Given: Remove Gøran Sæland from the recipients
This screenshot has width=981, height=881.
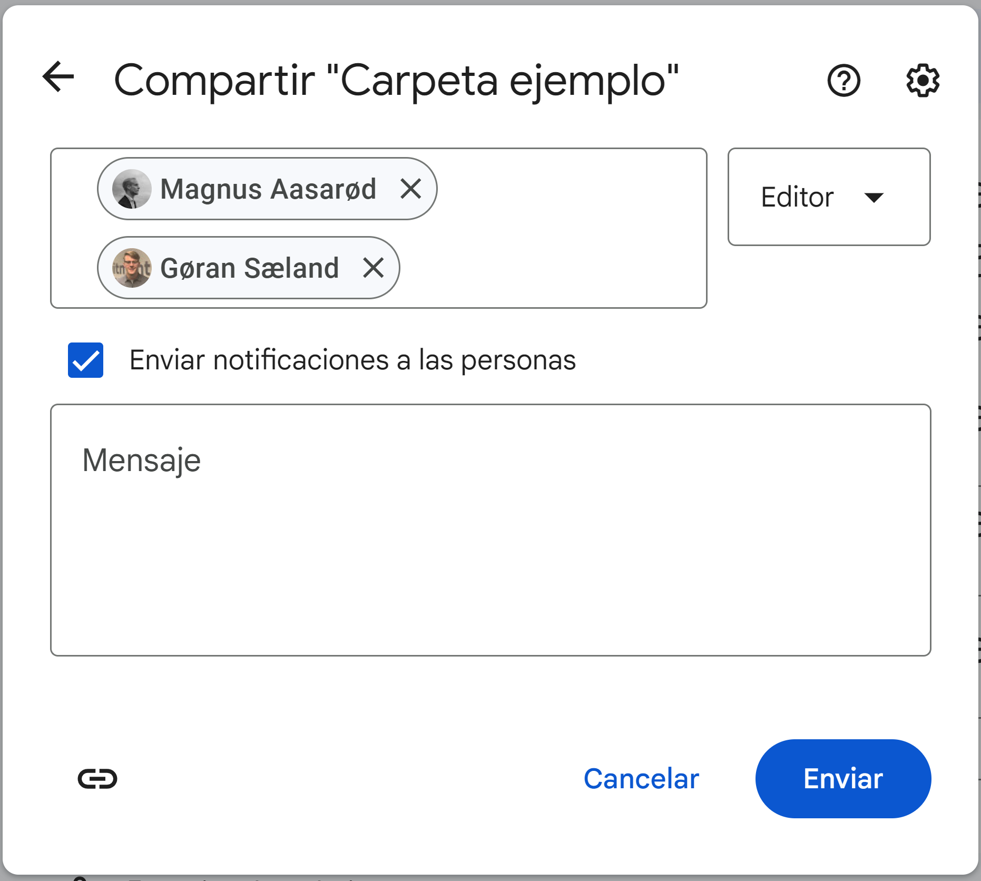Looking at the screenshot, I should tap(373, 268).
